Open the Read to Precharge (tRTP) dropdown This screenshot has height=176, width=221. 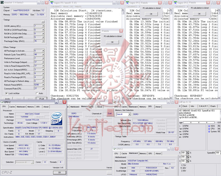43,77
